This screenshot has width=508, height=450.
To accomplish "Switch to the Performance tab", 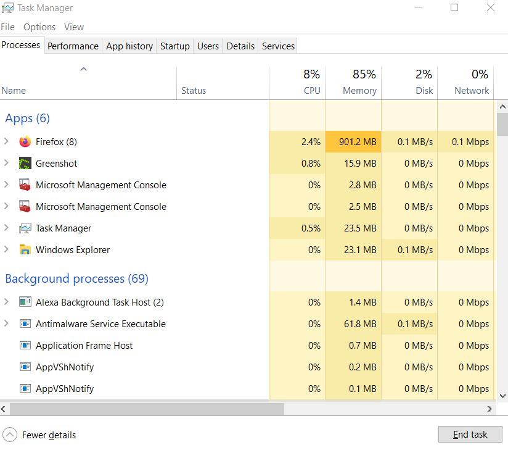I will pos(73,46).
